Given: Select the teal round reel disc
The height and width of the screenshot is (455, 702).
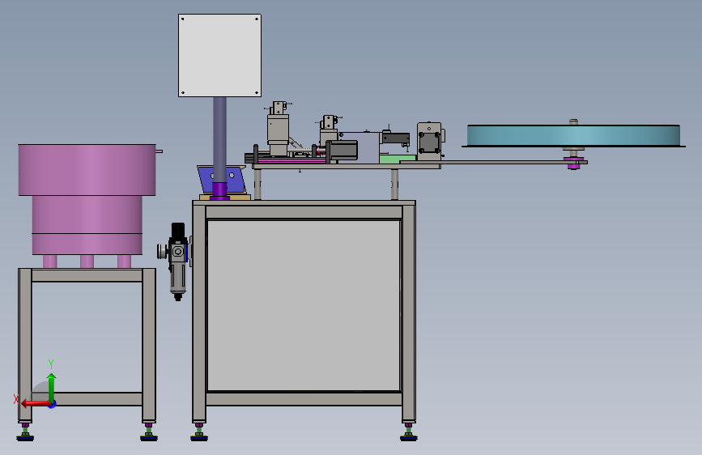Looking at the screenshot, I should 573,135.
